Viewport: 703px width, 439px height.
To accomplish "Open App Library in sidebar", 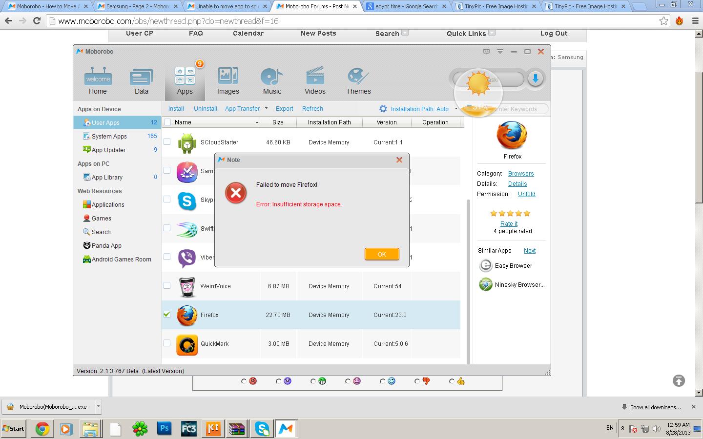I will (117, 177).
